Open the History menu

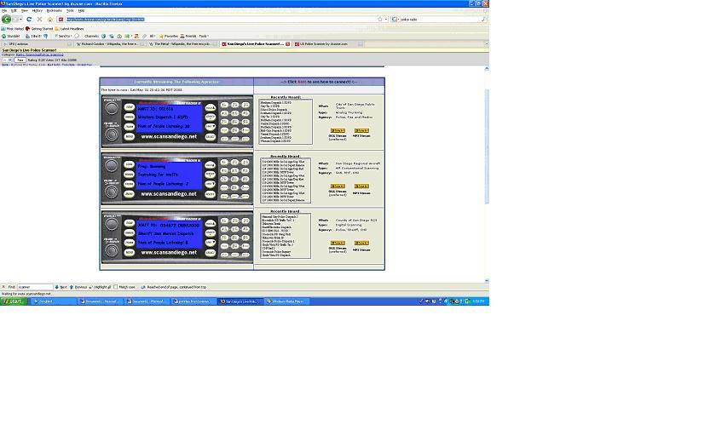(x=38, y=10)
